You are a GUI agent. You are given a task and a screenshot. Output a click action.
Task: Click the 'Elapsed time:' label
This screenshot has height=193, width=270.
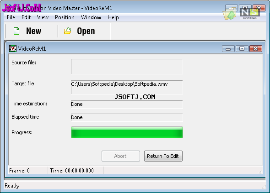26,117
